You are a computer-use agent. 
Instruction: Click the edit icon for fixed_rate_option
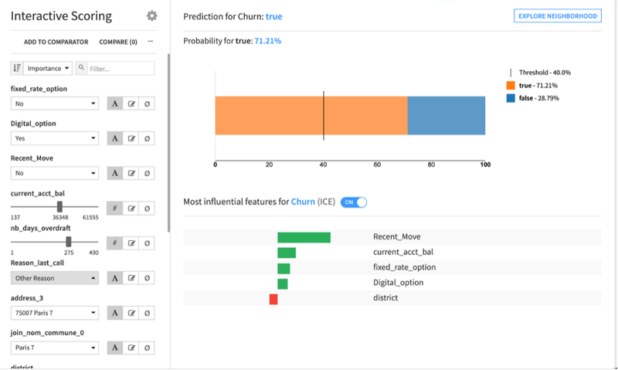point(131,104)
